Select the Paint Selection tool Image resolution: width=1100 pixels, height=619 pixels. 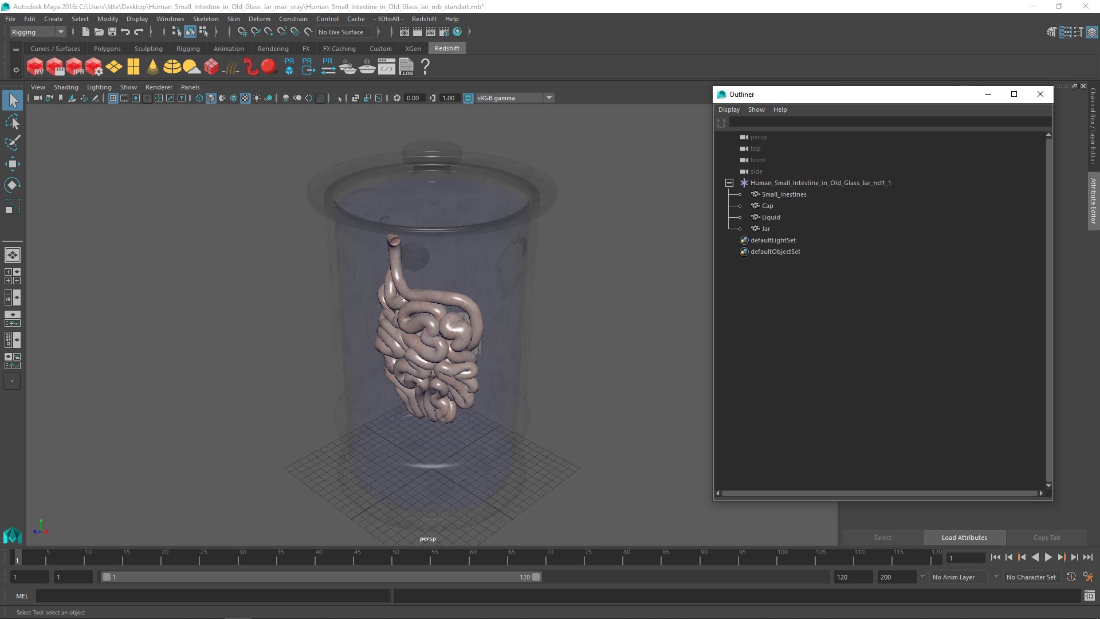pyautogui.click(x=12, y=143)
